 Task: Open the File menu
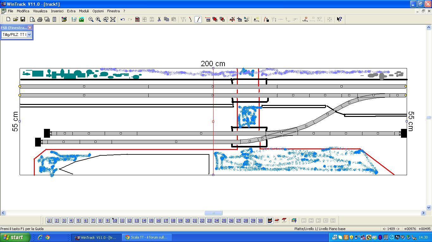pyautogui.click(x=10, y=11)
